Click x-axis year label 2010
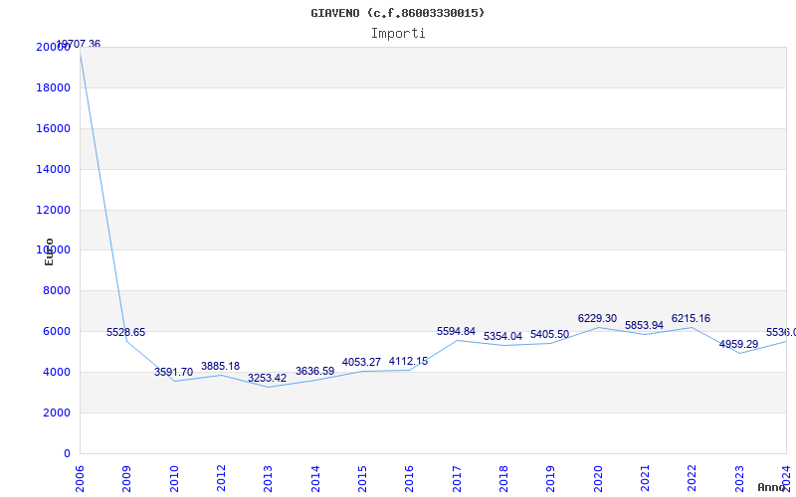Viewport: 796px width, 497px height. [x=174, y=479]
